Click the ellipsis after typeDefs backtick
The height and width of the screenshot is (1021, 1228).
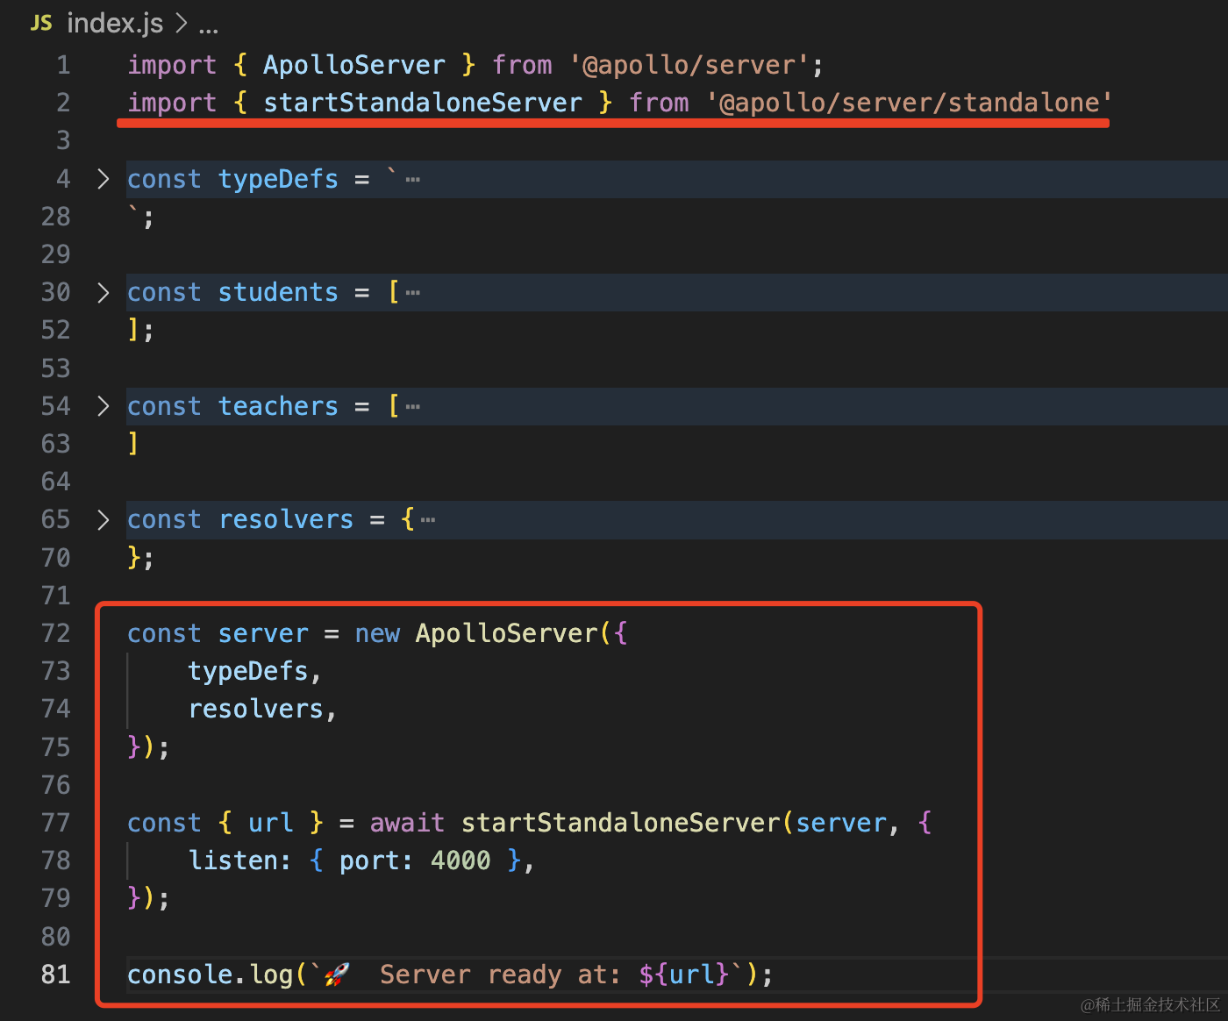413,180
